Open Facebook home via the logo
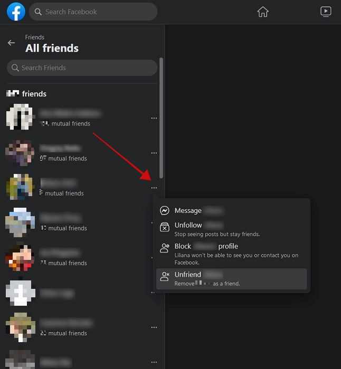The width and height of the screenshot is (341, 369). click(16, 12)
